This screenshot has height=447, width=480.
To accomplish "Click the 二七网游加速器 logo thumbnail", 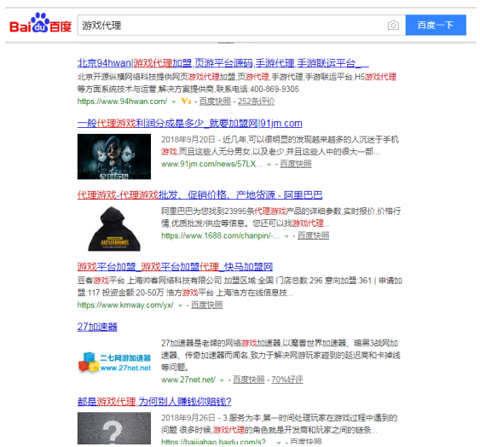I will (114, 363).
